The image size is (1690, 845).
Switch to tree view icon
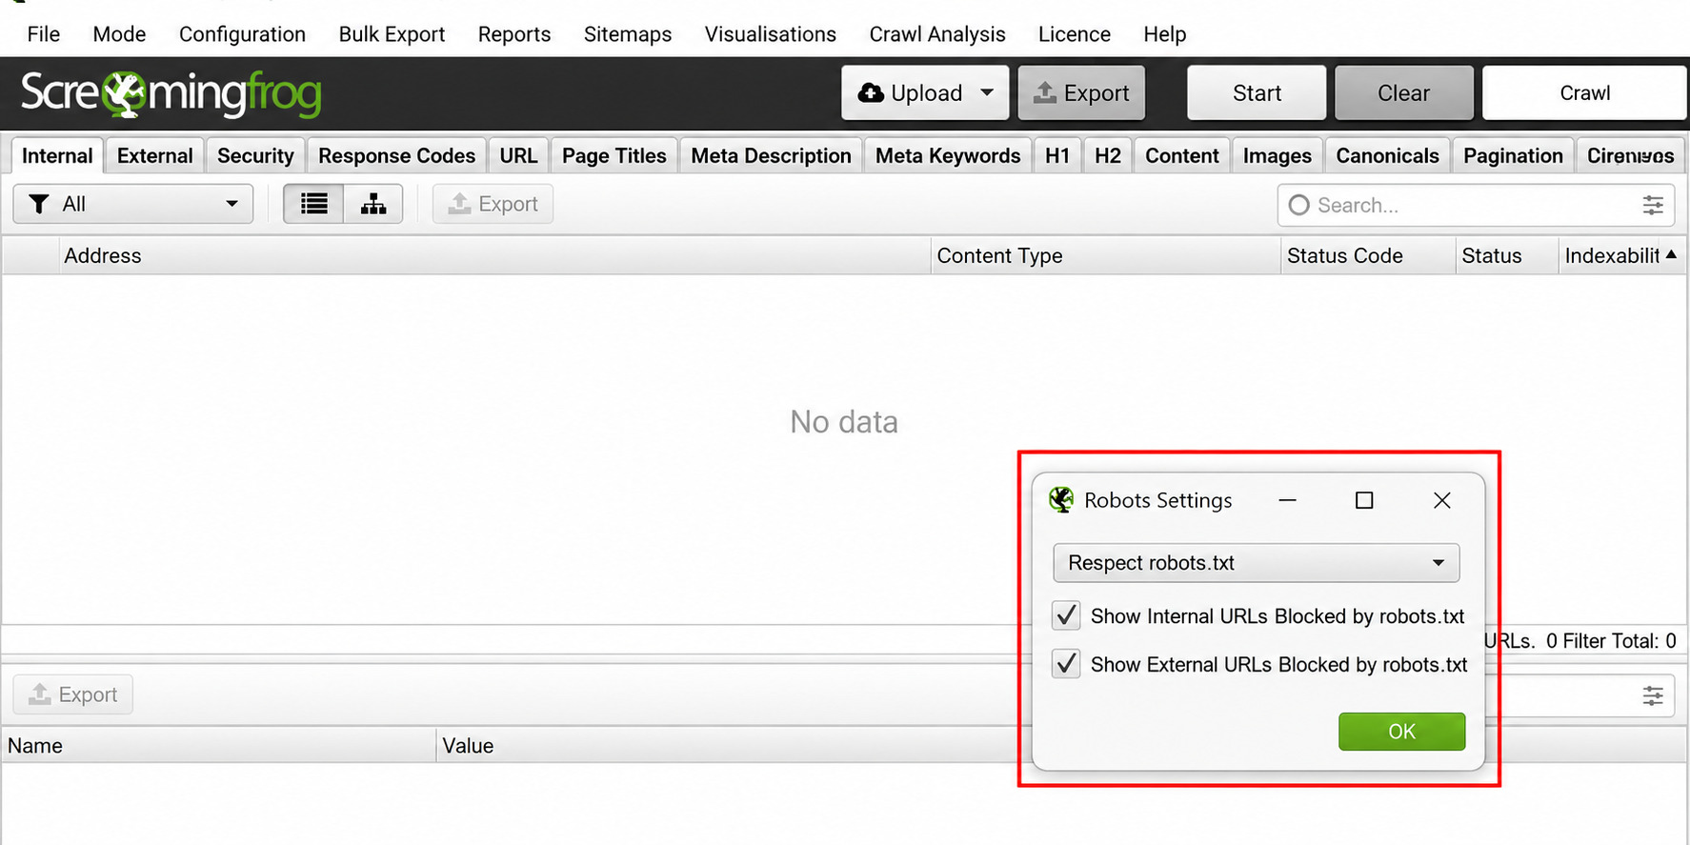(x=373, y=204)
